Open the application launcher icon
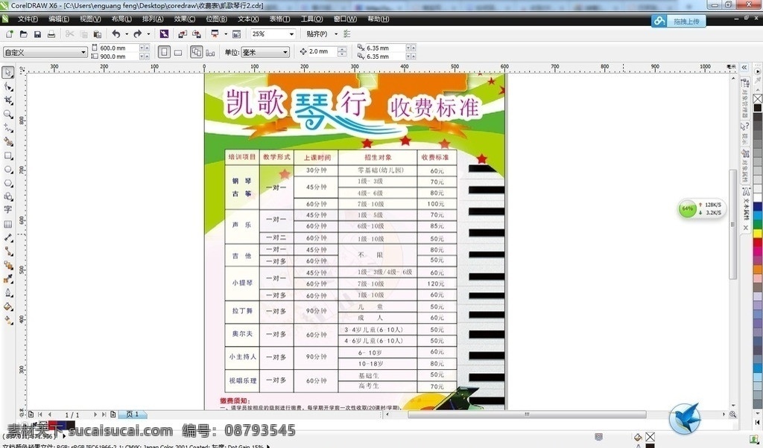763x448 pixels. tap(215, 34)
